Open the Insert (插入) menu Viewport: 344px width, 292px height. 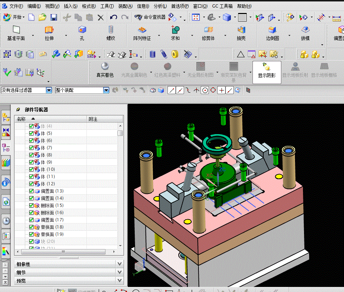(x=71, y=6)
